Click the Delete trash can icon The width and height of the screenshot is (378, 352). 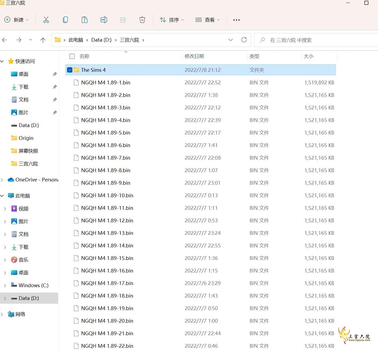(142, 20)
